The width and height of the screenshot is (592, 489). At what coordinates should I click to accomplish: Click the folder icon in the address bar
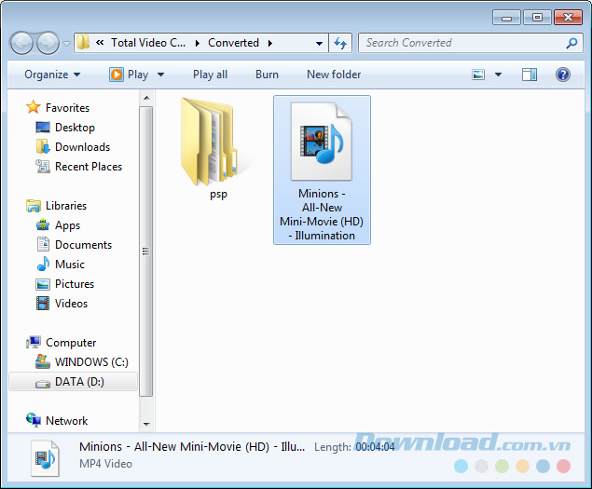coord(83,43)
